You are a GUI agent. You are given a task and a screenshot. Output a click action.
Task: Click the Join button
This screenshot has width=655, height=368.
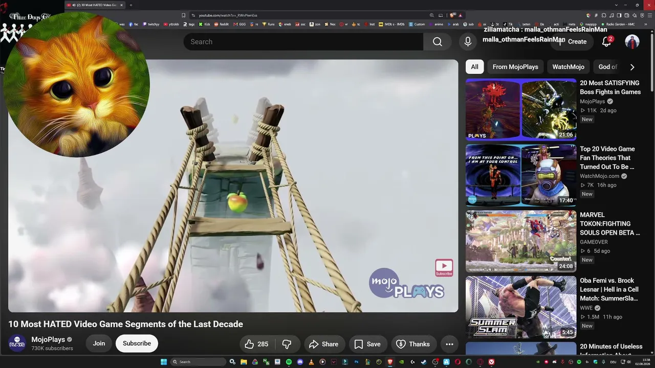(x=99, y=343)
